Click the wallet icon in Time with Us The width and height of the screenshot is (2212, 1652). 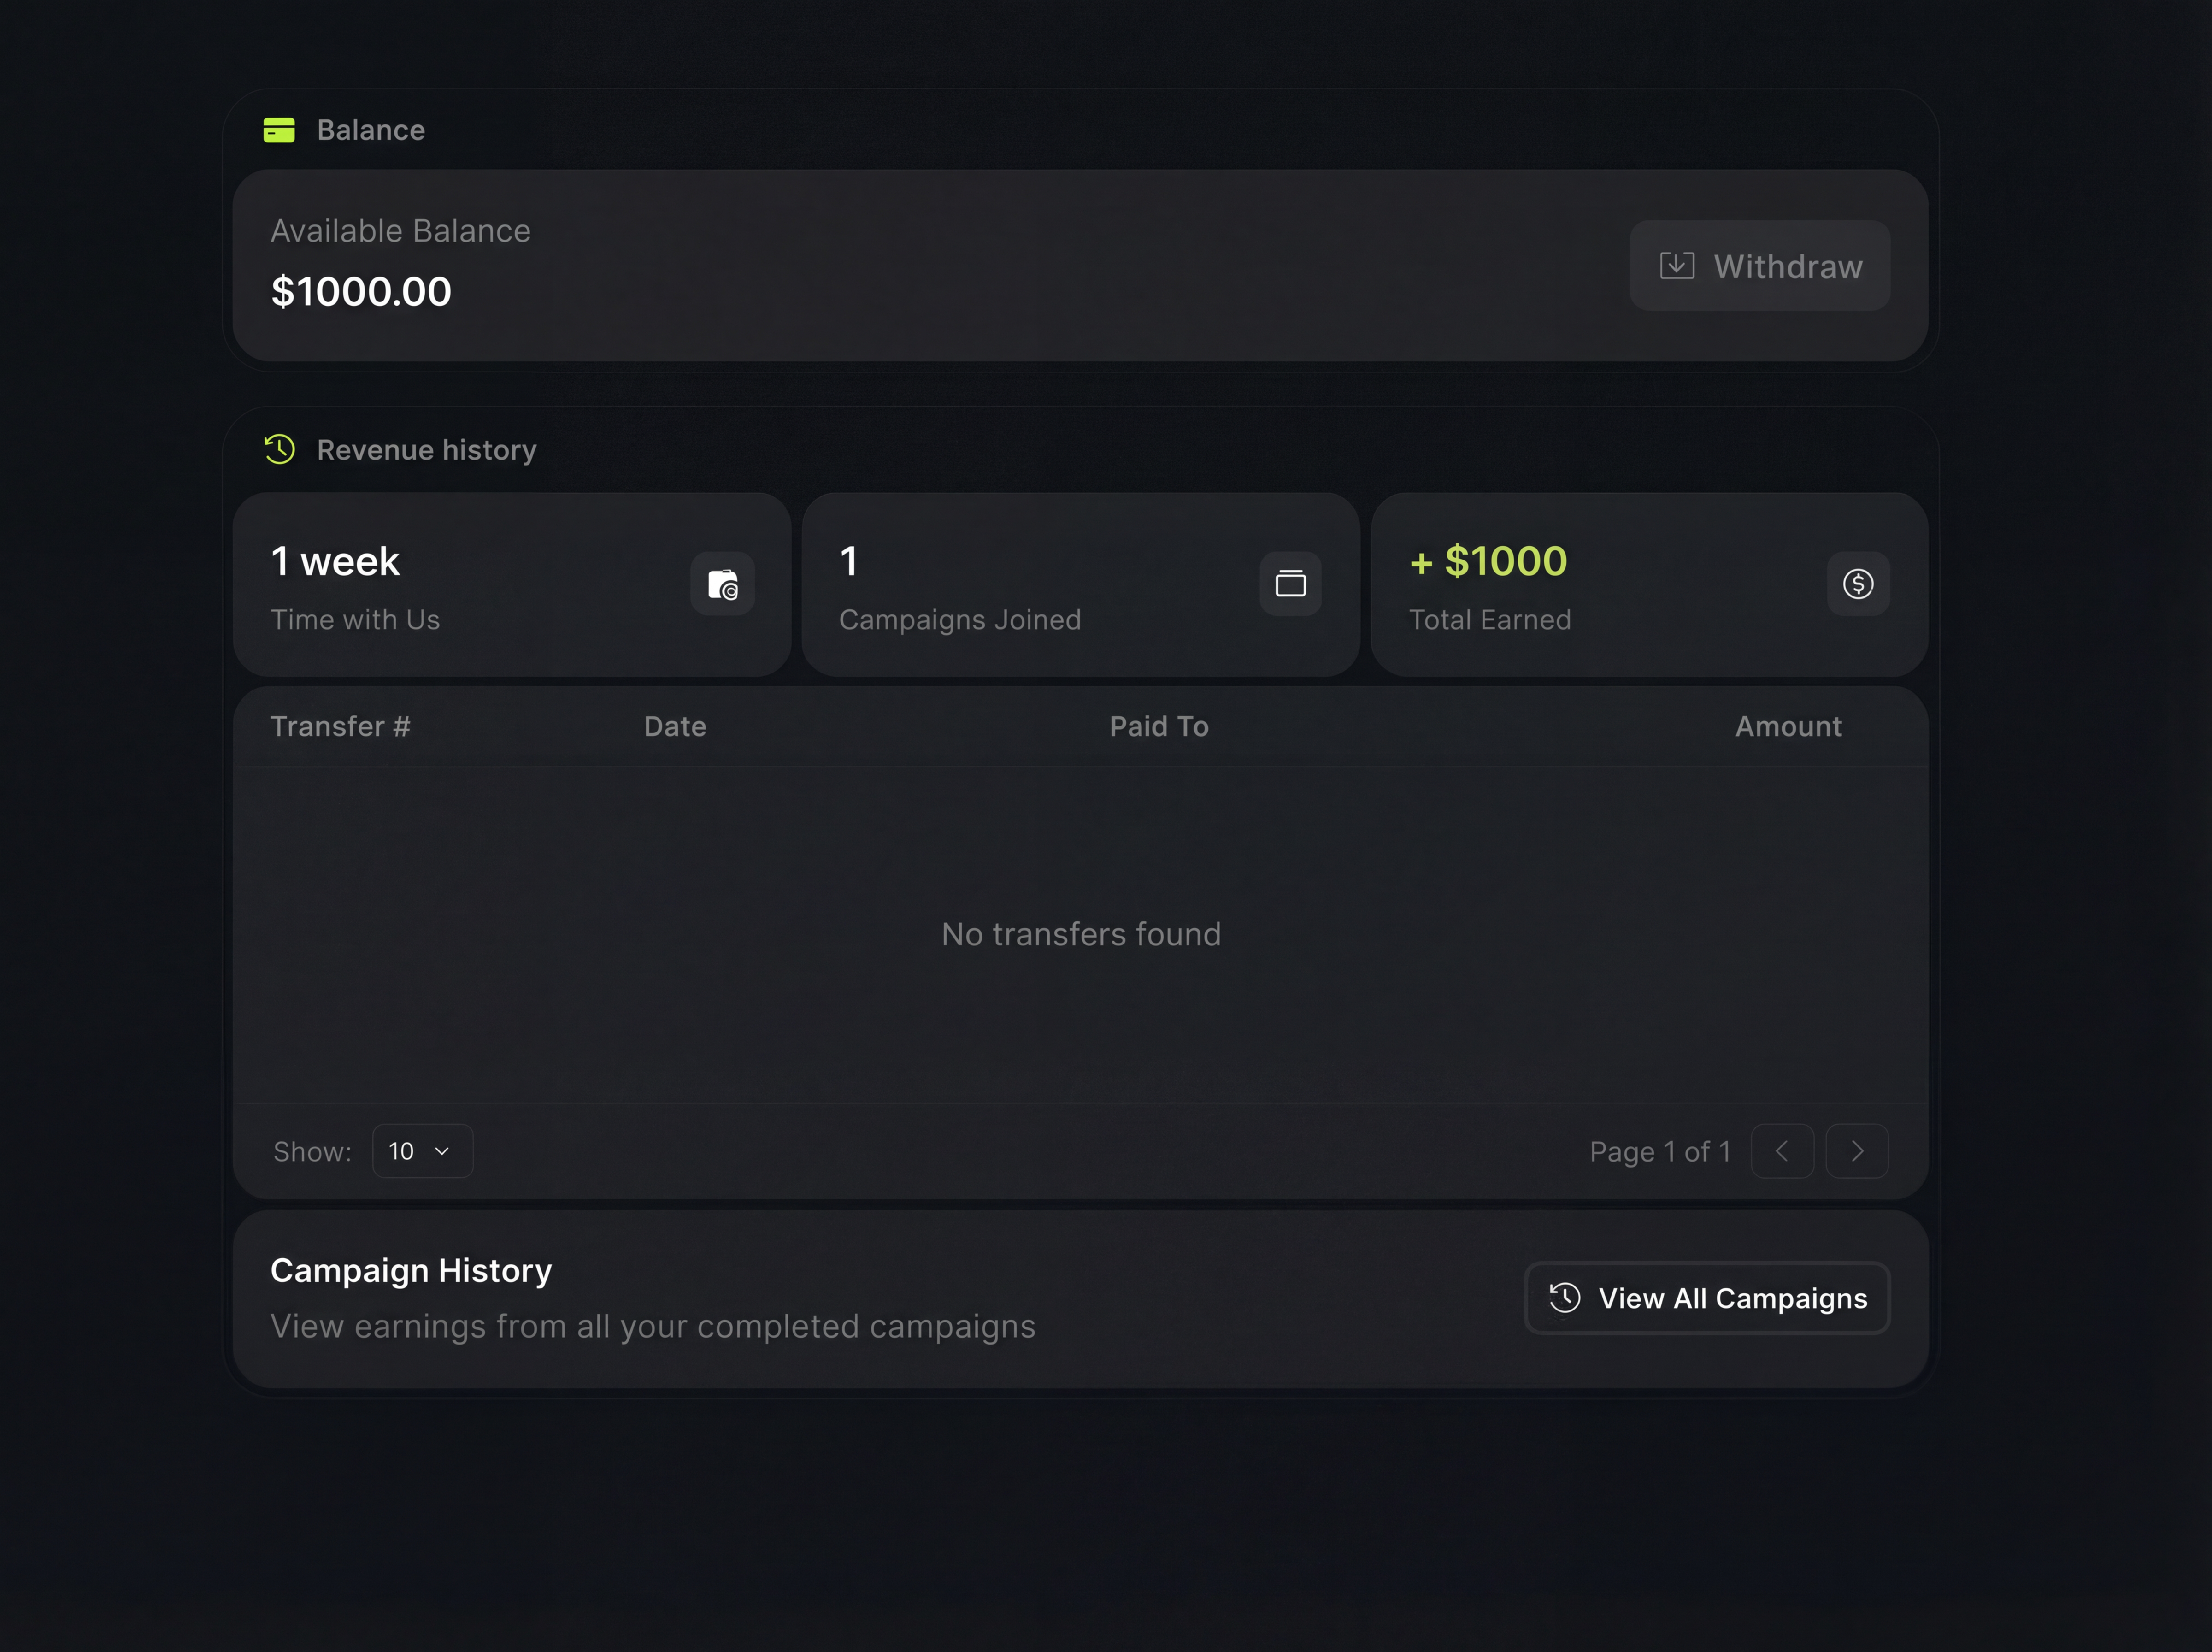tap(723, 584)
